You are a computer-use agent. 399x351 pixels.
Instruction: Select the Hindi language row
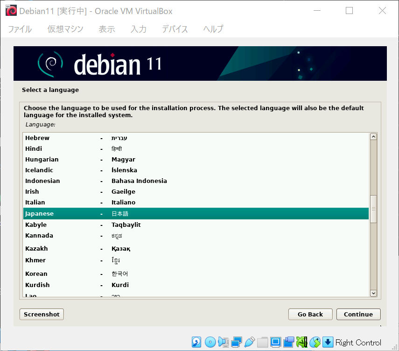196,148
